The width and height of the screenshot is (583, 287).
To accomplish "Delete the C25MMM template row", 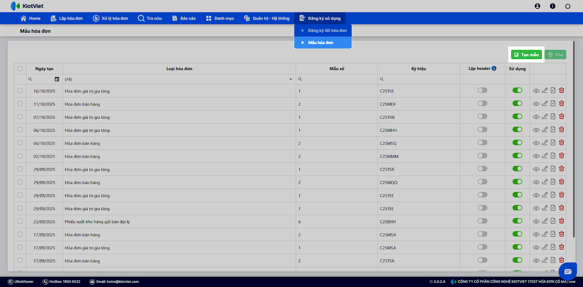I will tap(562, 156).
